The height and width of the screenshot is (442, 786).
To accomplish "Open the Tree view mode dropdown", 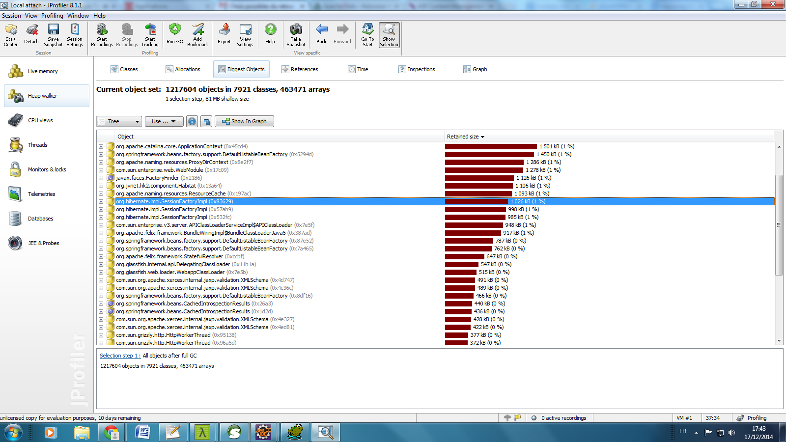I will tap(119, 121).
